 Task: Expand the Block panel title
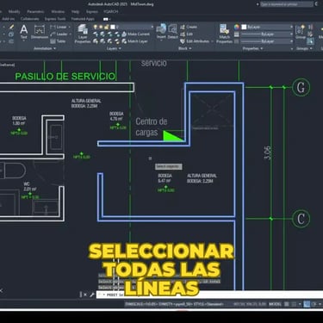click(184, 48)
